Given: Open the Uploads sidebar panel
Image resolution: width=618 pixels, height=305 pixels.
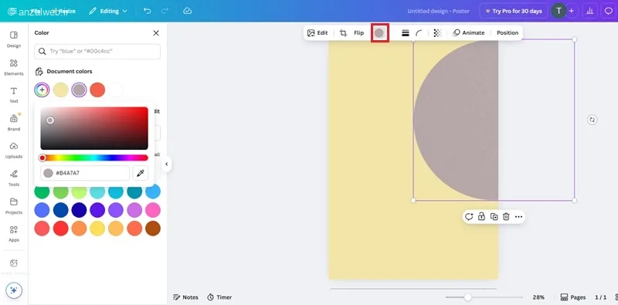Looking at the screenshot, I should (14, 150).
